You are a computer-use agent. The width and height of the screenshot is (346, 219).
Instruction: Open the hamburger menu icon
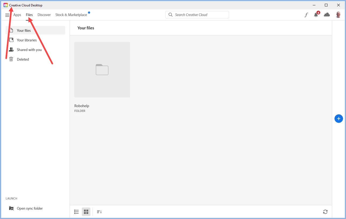tap(7, 15)
